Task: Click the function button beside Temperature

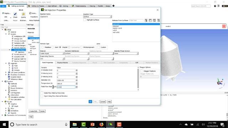Action: (x=77, y=84)
